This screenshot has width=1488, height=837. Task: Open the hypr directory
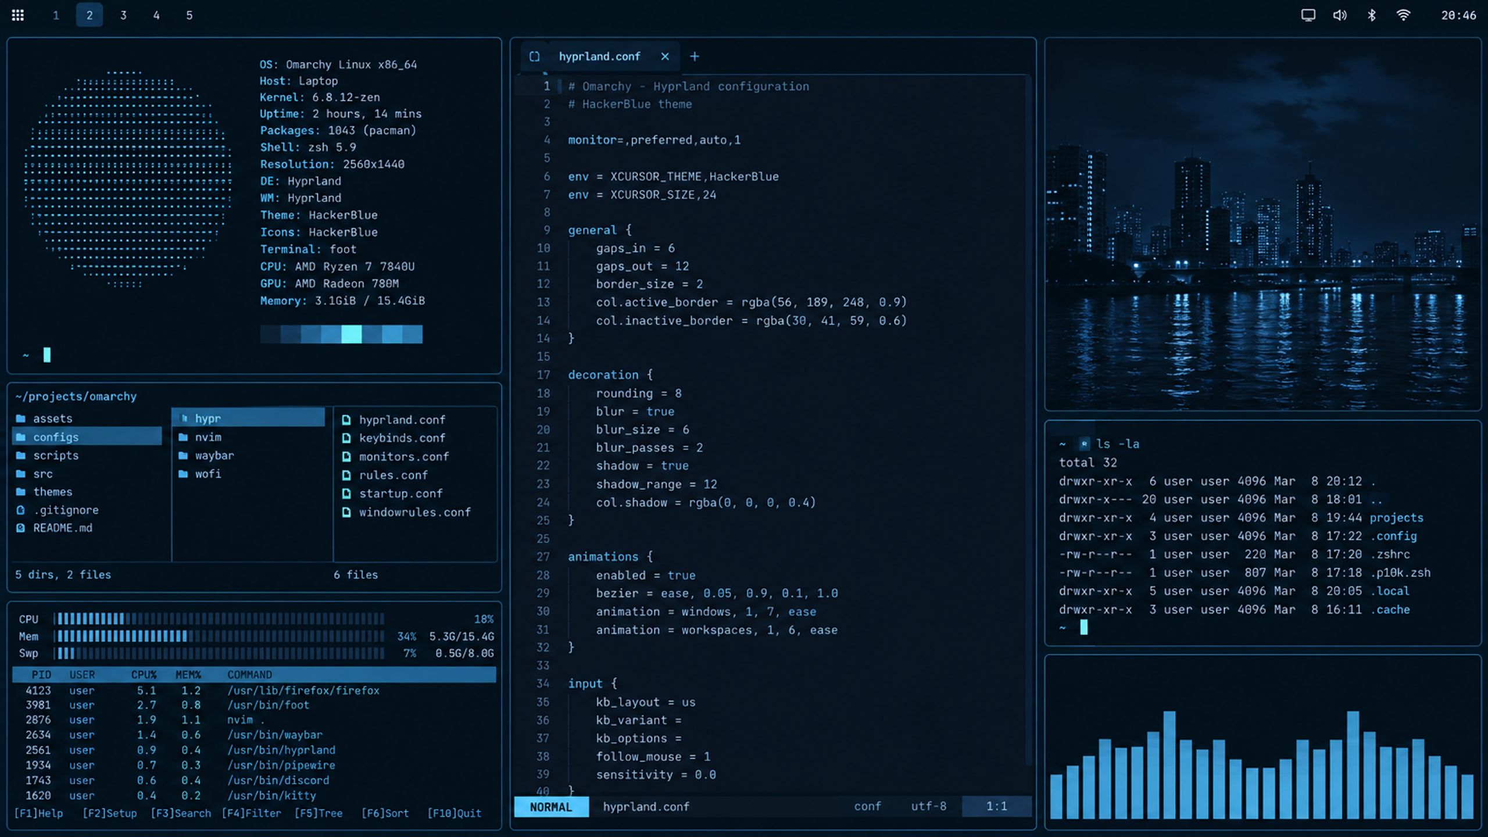[248, 418]
